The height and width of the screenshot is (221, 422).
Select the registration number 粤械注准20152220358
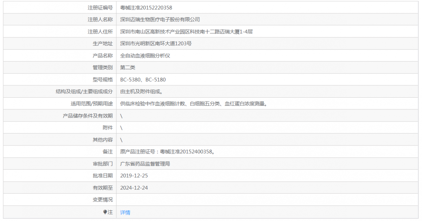(x=146, y=7)
